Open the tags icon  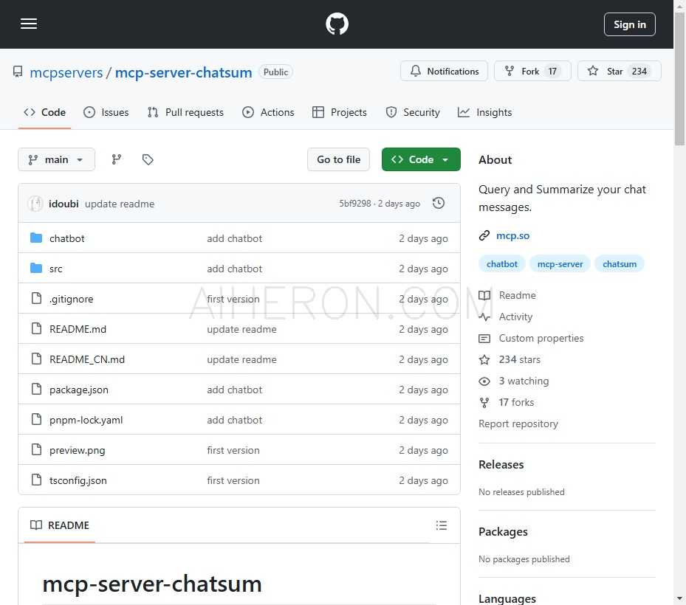click(x=148, y=159)
